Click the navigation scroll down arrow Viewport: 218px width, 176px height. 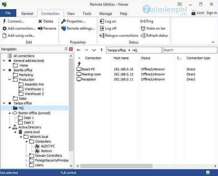tap(71, 166)
